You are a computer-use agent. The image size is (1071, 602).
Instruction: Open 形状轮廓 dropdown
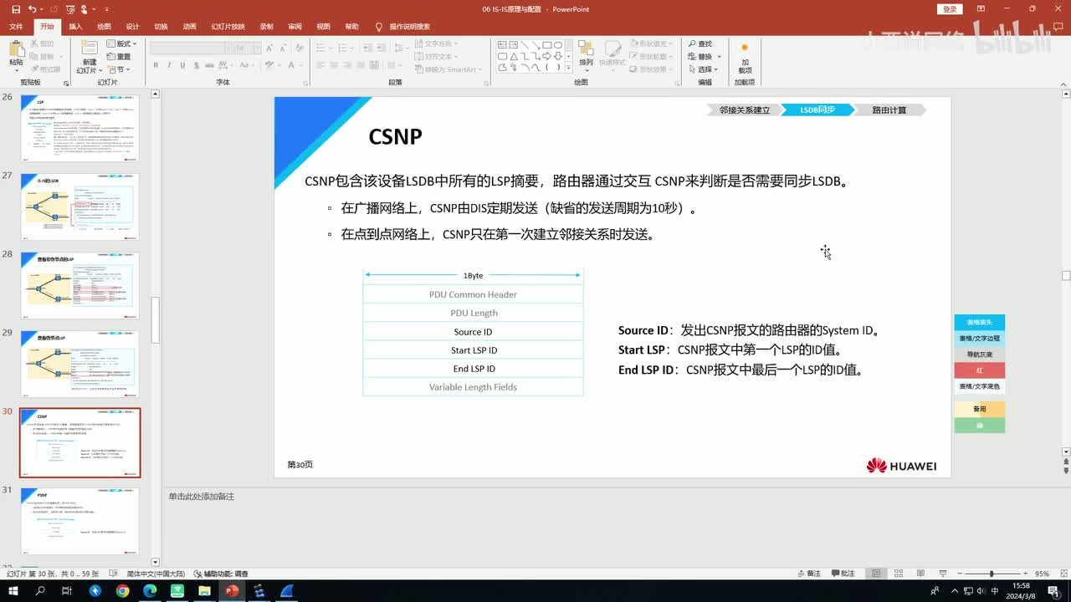[x=652, y=57]
